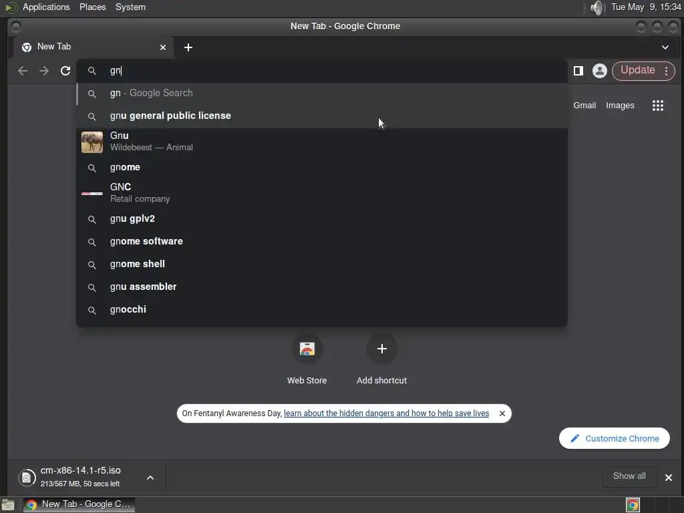Choose Gnu Wildebeest Animal suggestion

pyautogui.click(x=322, y=142)
